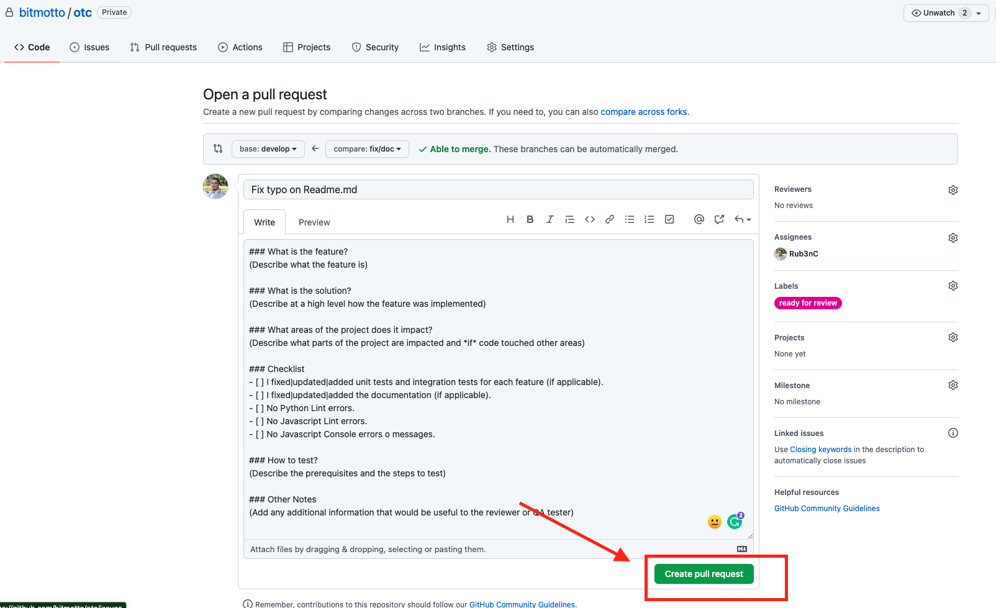The image size is (996, 608).
Task: Click the Private repository badge
Action: click(114, 12)
